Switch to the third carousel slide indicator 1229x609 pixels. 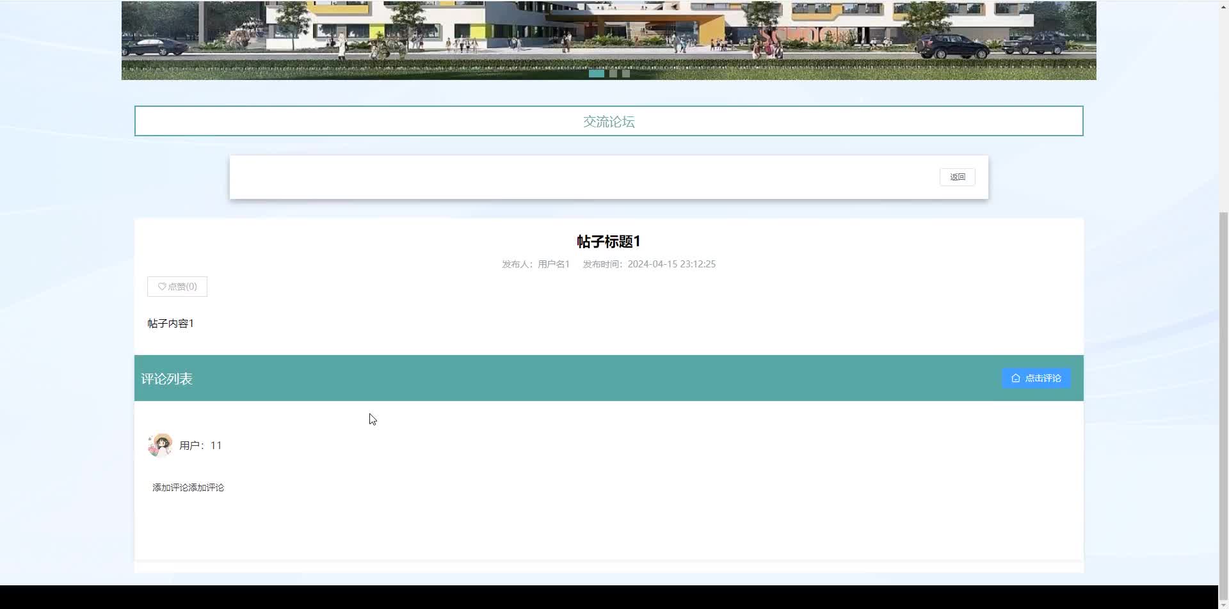click(625, 73)
